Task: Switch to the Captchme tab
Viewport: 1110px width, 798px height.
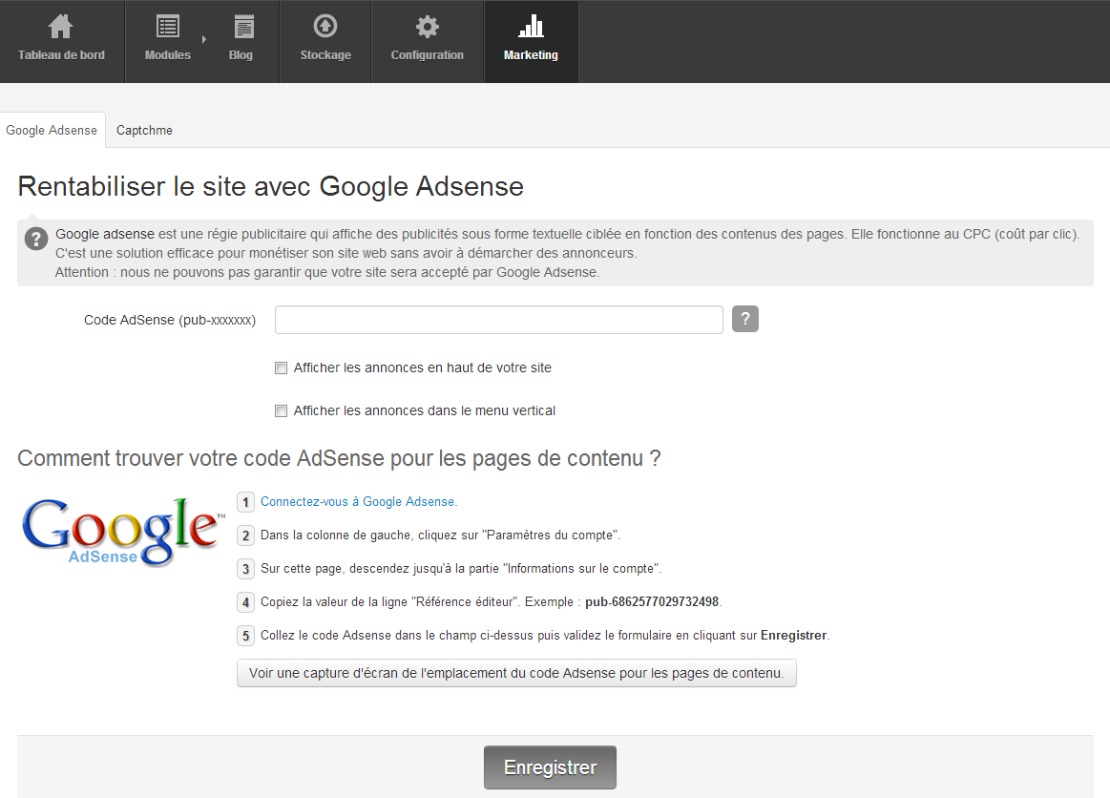Action: tap(144, 130)
